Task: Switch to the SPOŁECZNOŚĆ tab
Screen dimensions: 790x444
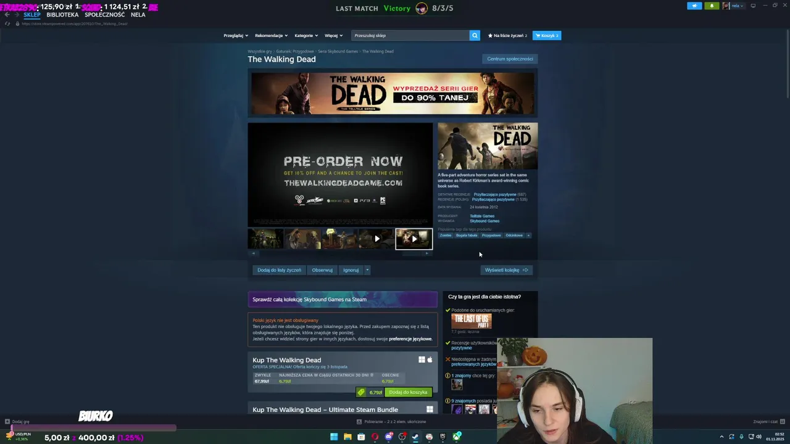Action: click(104, 15)
